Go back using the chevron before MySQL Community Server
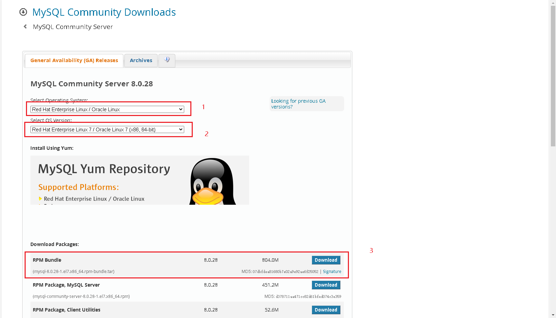Viewport: 556px width, 318px height. (x=25, y=27)
